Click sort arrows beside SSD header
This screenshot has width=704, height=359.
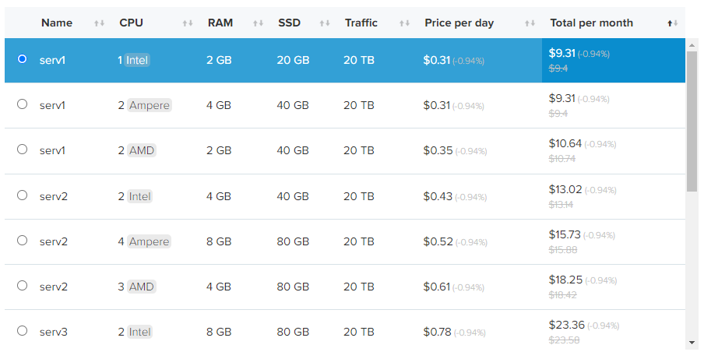click(x=325, y=23)
